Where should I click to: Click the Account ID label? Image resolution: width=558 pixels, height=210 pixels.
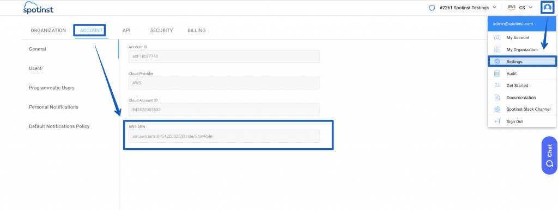(138, 47)
